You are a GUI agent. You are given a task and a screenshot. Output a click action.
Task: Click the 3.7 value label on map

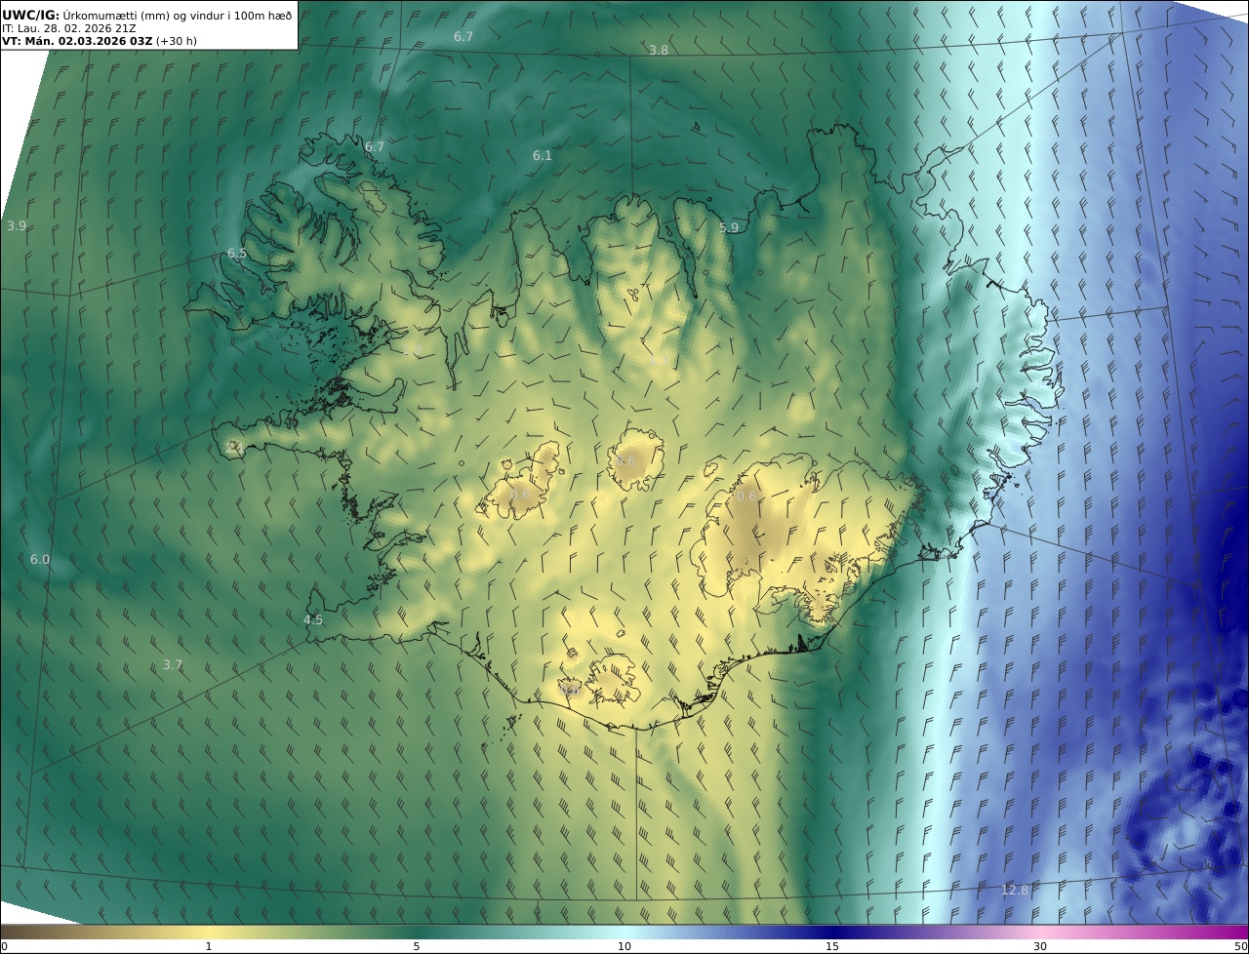point(173,664)
